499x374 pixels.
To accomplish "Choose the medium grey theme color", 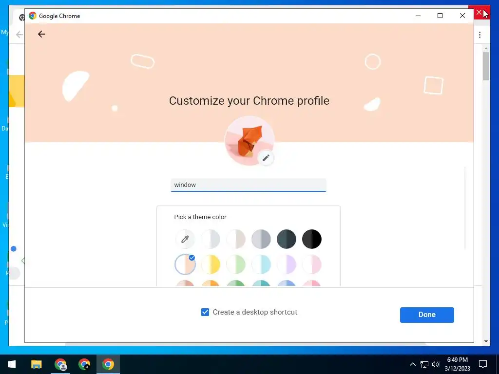I will (261, 239).
